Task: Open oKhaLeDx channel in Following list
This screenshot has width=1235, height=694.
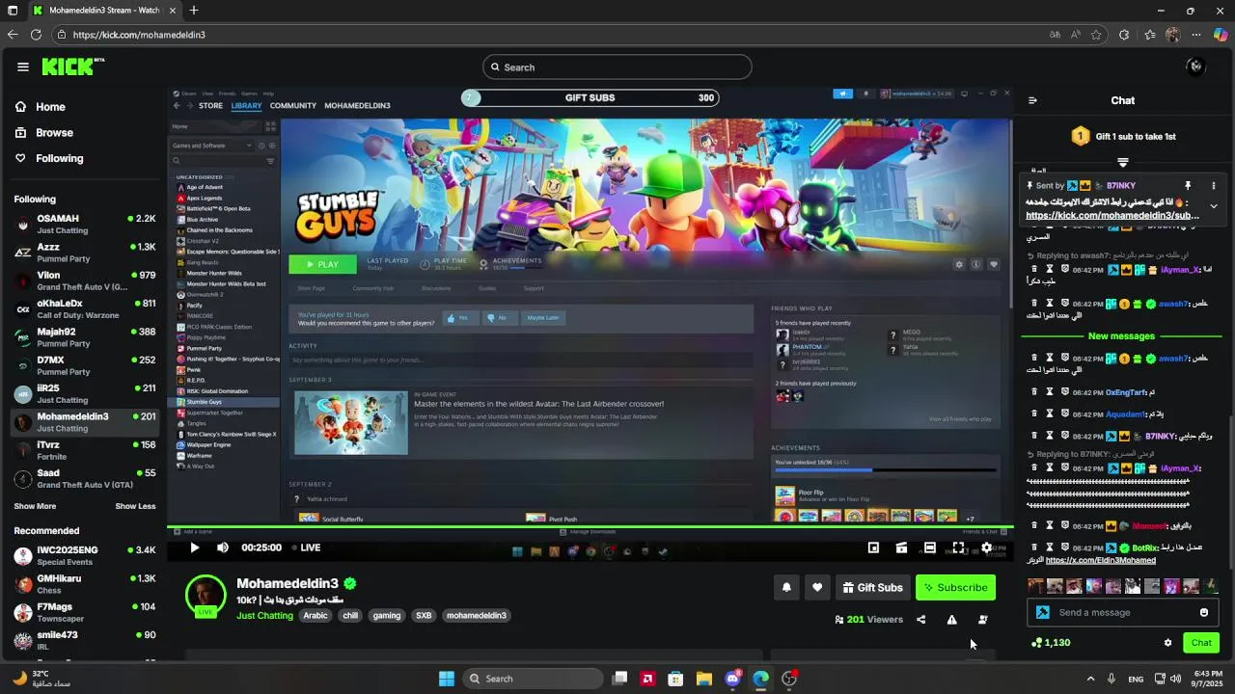Action: pos(84,308)
